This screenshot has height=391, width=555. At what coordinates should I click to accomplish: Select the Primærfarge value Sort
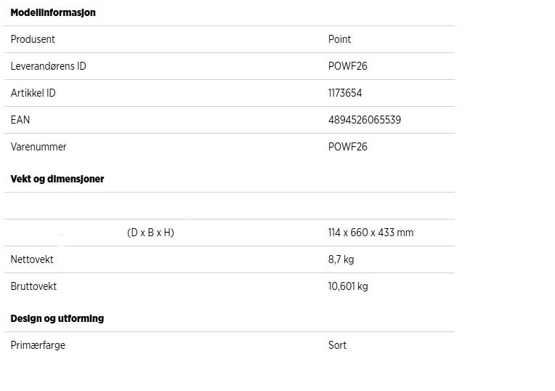click(x=337, y=345)
